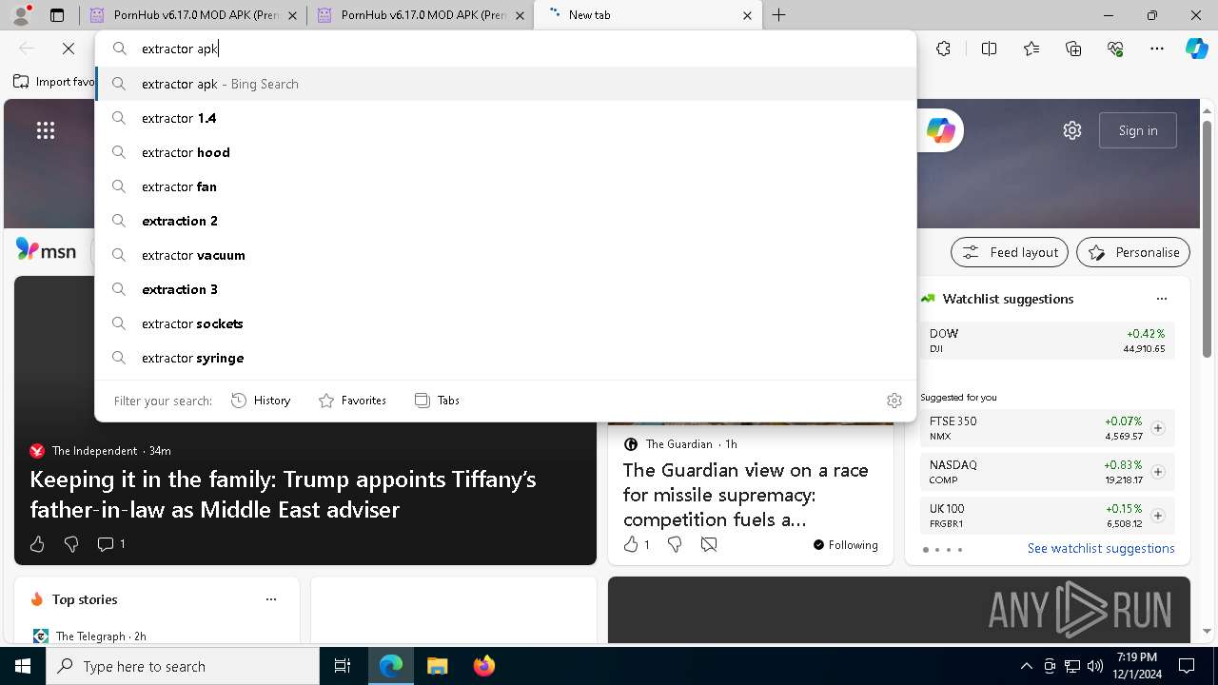Switch to second PornHub MOD APK tab
1218x685 pixels.
421,15
